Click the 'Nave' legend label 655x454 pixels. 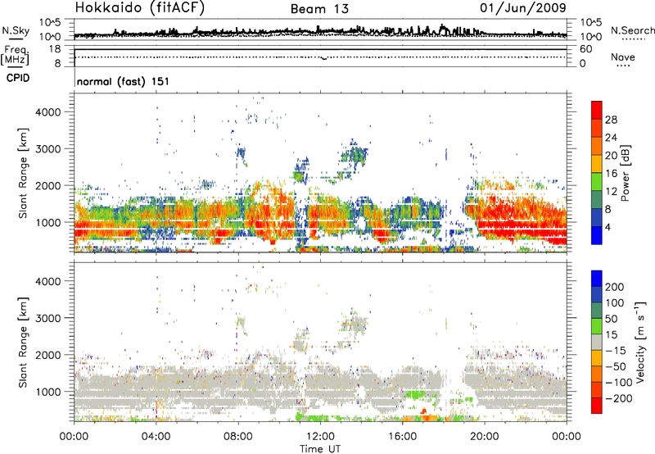pos(623,57)
